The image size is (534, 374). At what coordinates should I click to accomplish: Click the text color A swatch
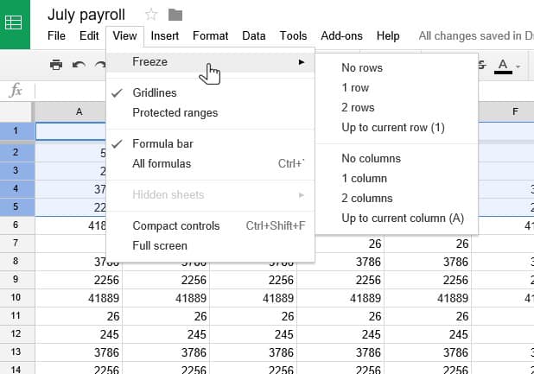pyautogui.click(x=504, y=66)
